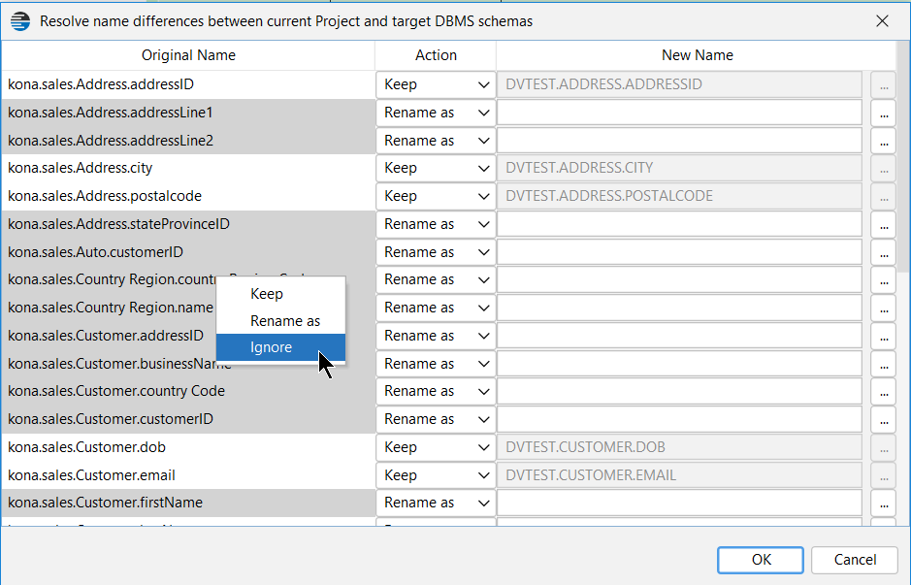The image size is (911, 585).
Task: Select row kona.sales.Address.addressLine1
Action: [x=188, y=113]
